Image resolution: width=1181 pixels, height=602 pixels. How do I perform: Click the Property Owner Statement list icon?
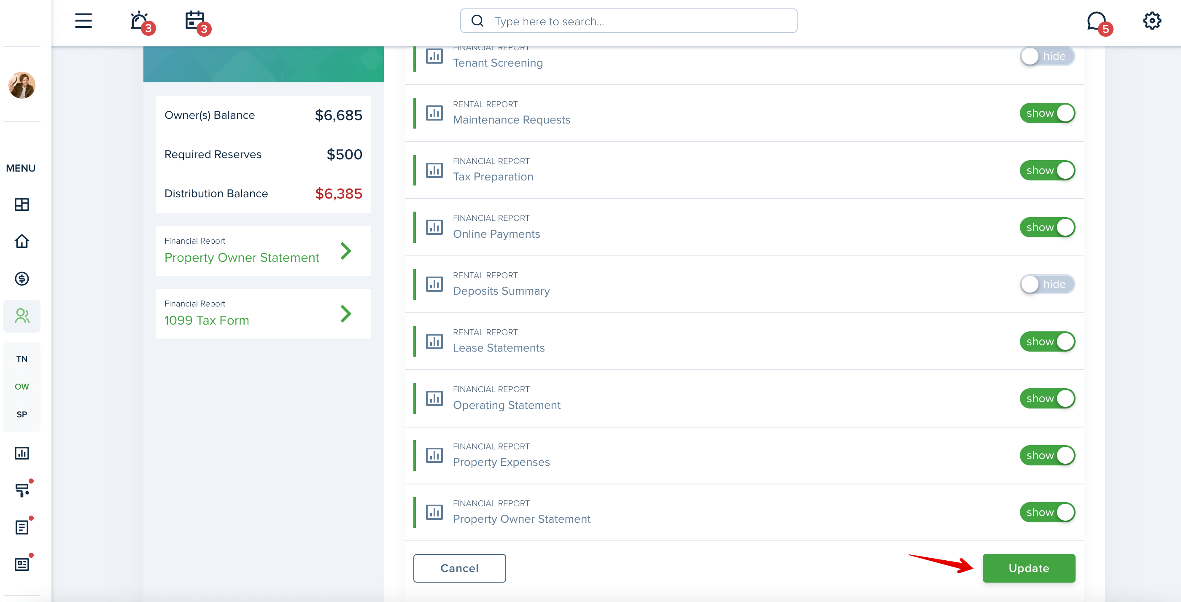click(x=434, y=512)
